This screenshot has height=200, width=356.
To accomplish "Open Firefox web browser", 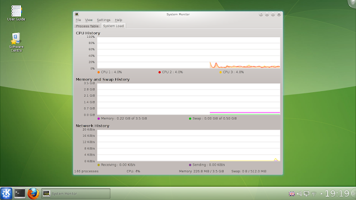I will [33, 193].
